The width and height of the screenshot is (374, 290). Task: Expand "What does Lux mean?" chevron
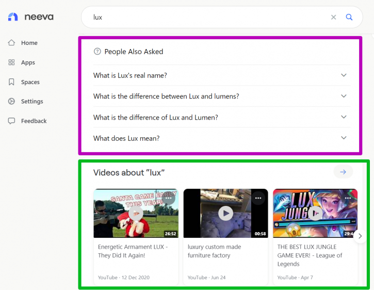[344, 138]
